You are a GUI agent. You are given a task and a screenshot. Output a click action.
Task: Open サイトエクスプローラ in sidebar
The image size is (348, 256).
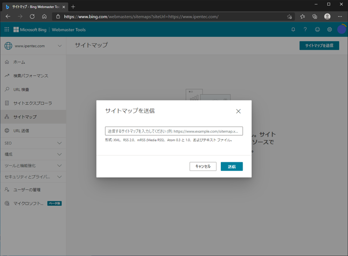33,103
